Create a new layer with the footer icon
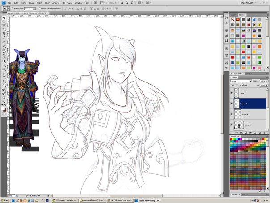The width and height of the screenshot is (270, 203). point(260,133)
